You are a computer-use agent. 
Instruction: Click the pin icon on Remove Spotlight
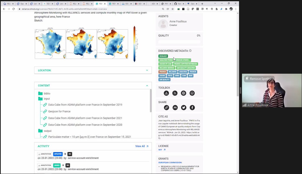(x=247, y=79)
